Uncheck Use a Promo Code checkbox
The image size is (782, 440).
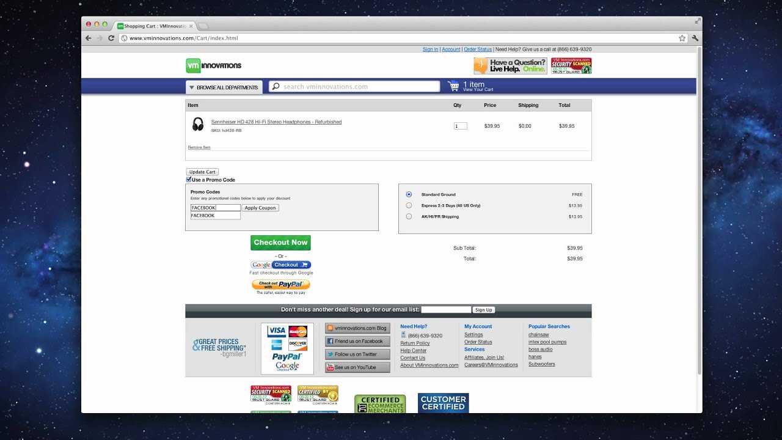(x=189, y=180)
